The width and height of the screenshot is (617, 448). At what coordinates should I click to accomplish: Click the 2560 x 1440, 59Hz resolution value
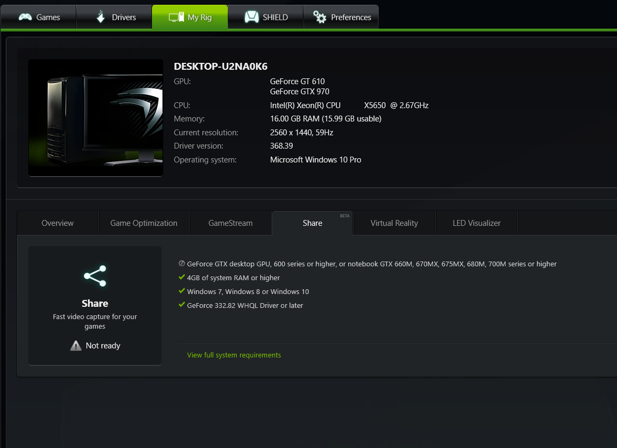302,133
